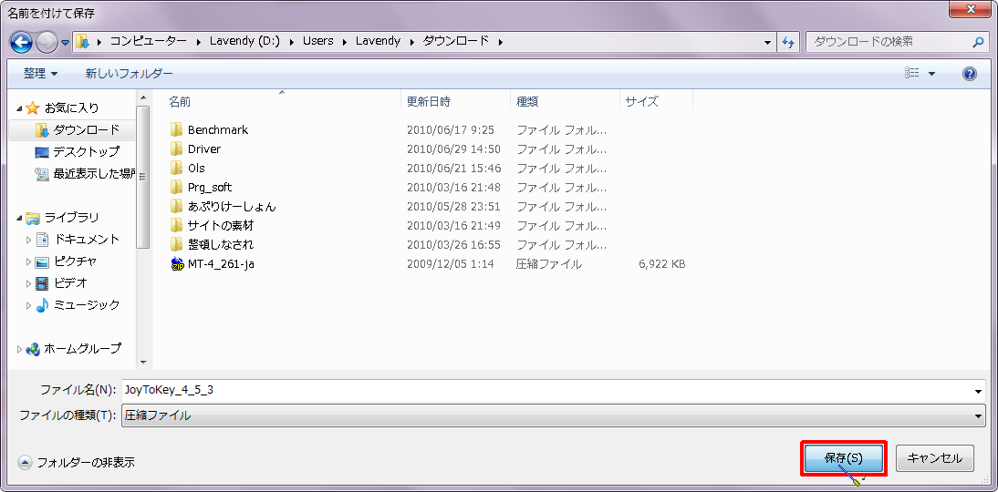Image resolution: width=998 pixels, height=492 pixels.
Task: Click the navigation pane scrollbar down arrow
Action: pos(143,363)
